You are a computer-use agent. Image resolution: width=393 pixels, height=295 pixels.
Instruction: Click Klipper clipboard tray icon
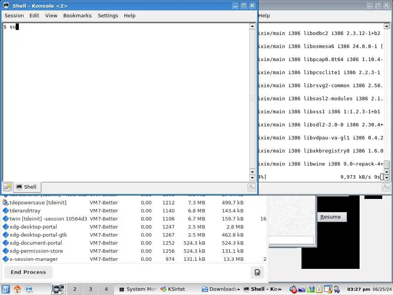(x=319, y=290)
